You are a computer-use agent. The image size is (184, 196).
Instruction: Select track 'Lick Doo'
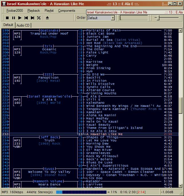[x=94, y=178]
